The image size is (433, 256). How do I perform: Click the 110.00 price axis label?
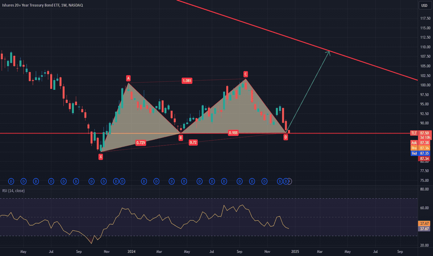425,47
